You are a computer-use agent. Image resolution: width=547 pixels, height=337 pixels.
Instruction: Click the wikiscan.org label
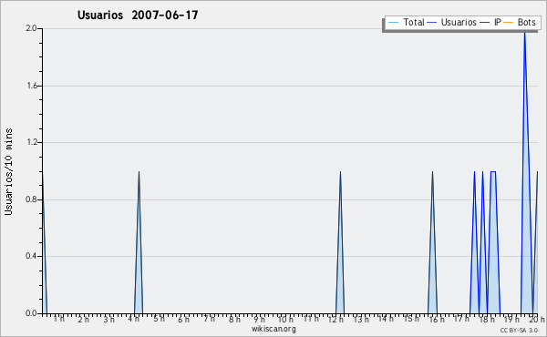point(273,329)
